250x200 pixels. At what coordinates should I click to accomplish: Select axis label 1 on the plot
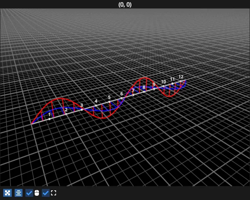coord(49,115)
